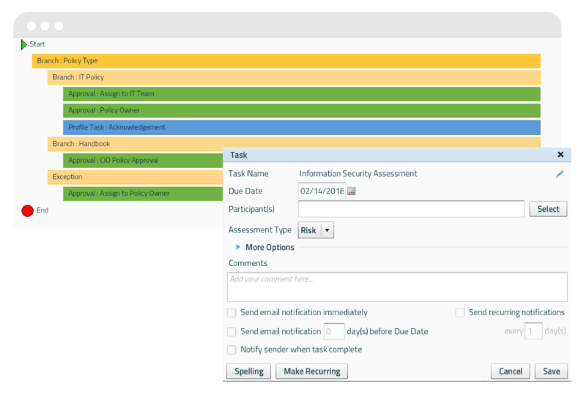This screenshot has height=400, width=582.
Task: Enable Send email notification before Due Date
Action: (x=231, y=332)
